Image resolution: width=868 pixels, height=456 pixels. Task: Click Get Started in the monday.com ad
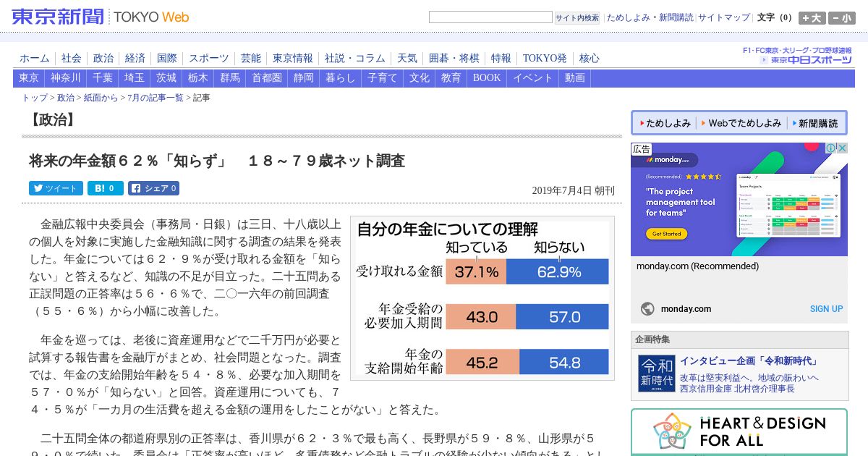tap(666, 234)
